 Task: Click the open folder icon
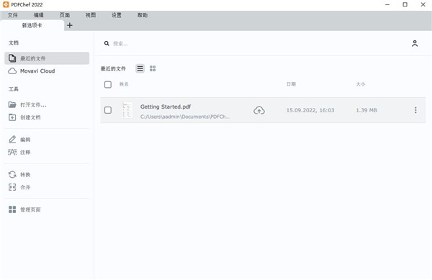12,104
